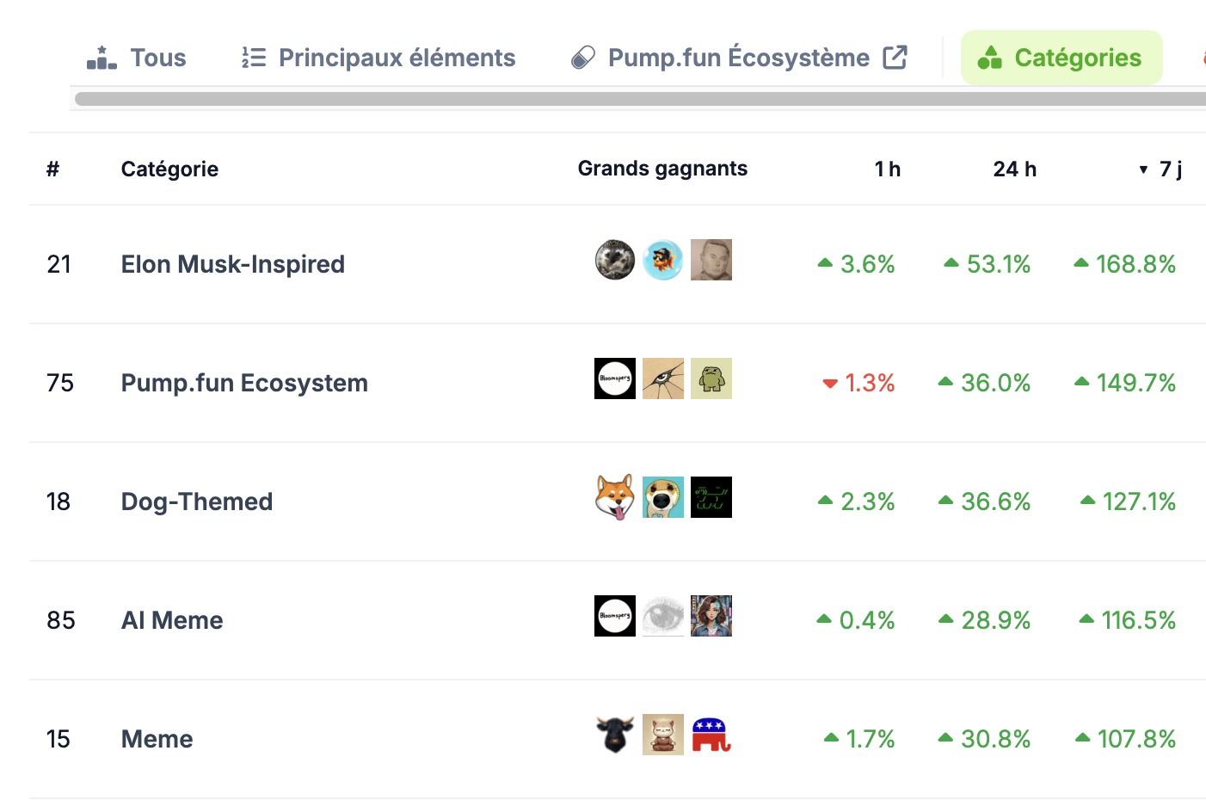Click the Bloomsperg icon in AI Meme row

(x=615, y=617)
